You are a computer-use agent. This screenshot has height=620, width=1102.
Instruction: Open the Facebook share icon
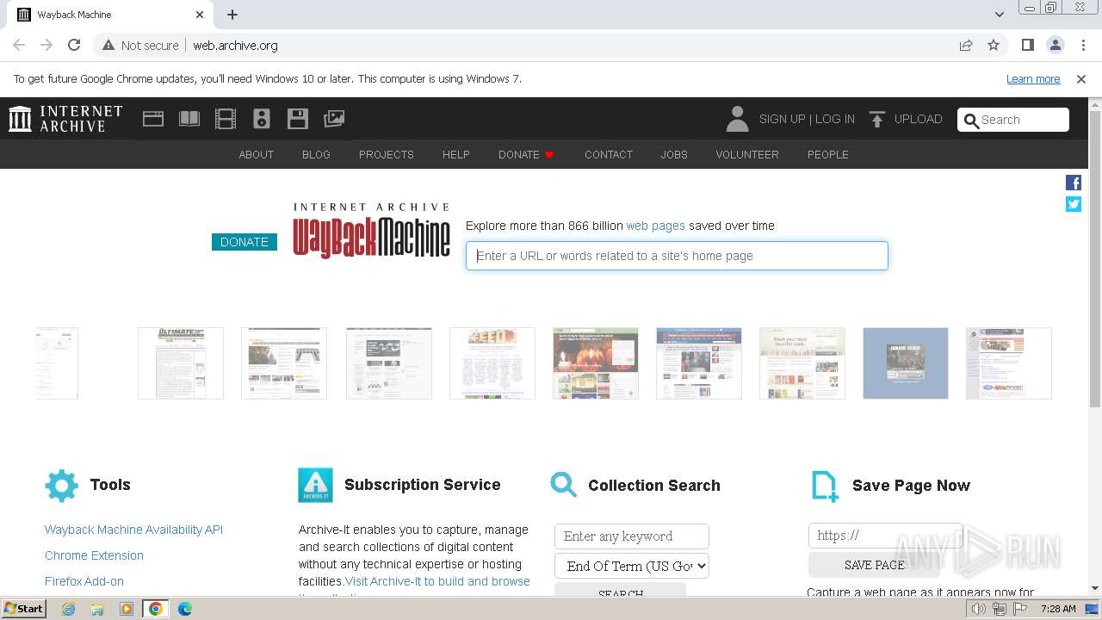tap(1074, 183)
